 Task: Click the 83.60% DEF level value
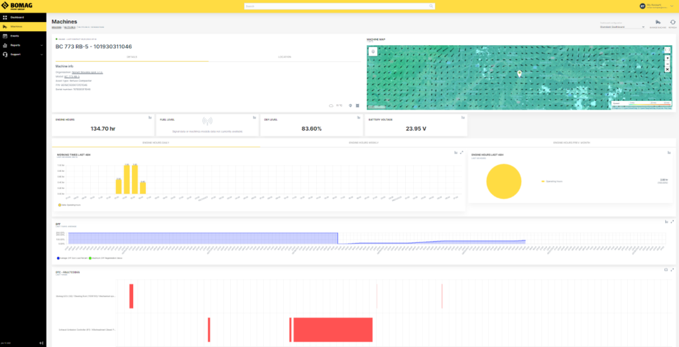pyautogui.click(x=312, y=129)
